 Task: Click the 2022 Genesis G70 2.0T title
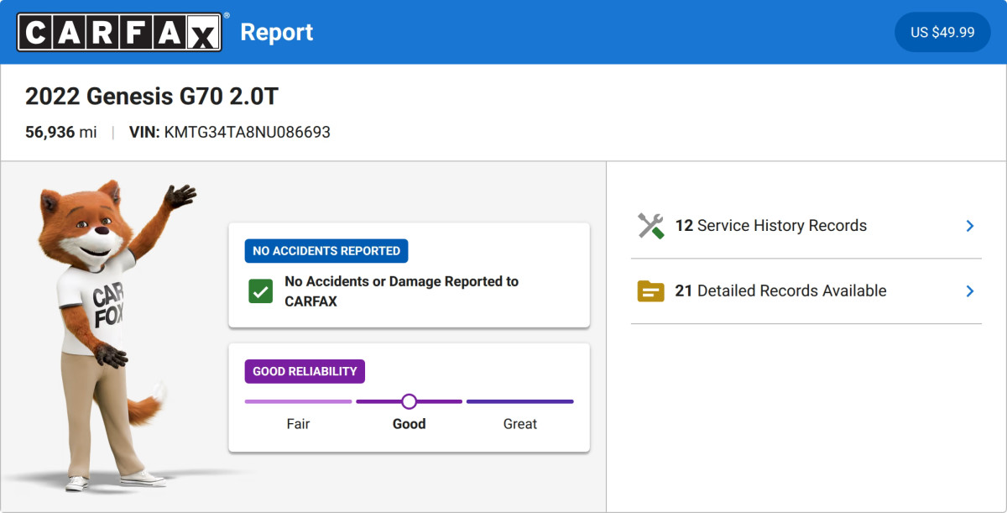[152, 97]
